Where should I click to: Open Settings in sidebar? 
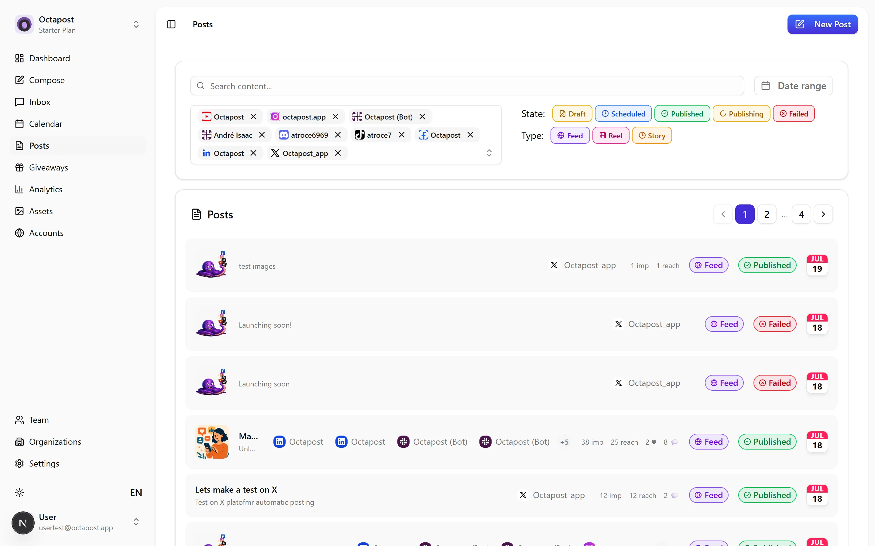[x=78, y=463]
